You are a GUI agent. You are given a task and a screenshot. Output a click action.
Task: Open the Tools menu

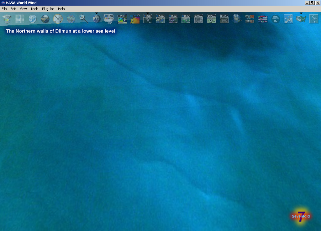[x=34, y=9]
